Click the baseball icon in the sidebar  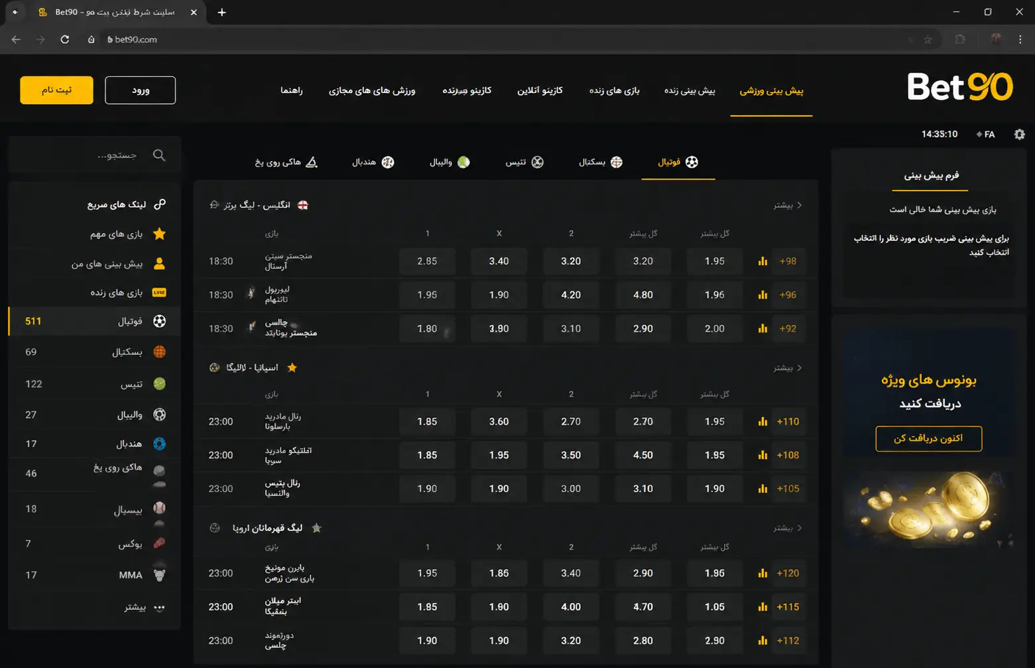click(x=159, y=508)
